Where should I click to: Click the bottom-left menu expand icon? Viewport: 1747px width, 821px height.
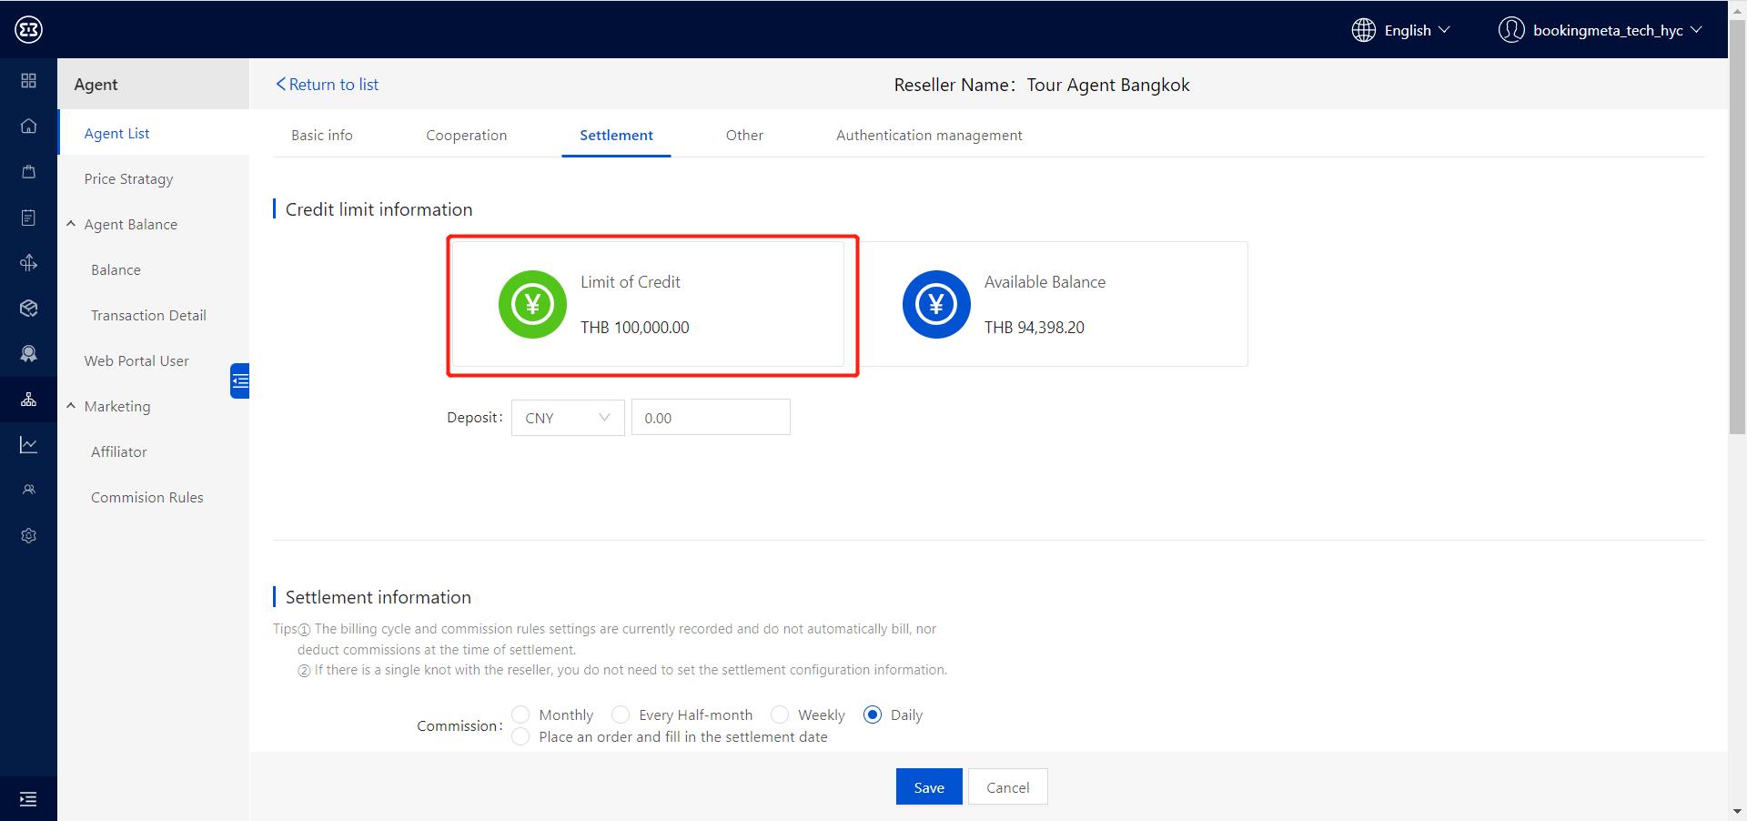tap(28, 799)
